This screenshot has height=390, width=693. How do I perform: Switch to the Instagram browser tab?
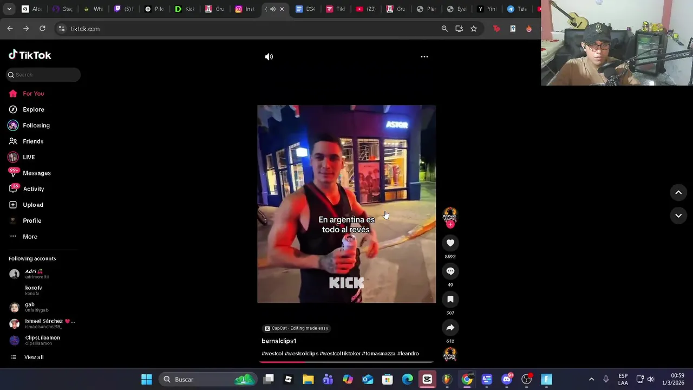[244, 9]
